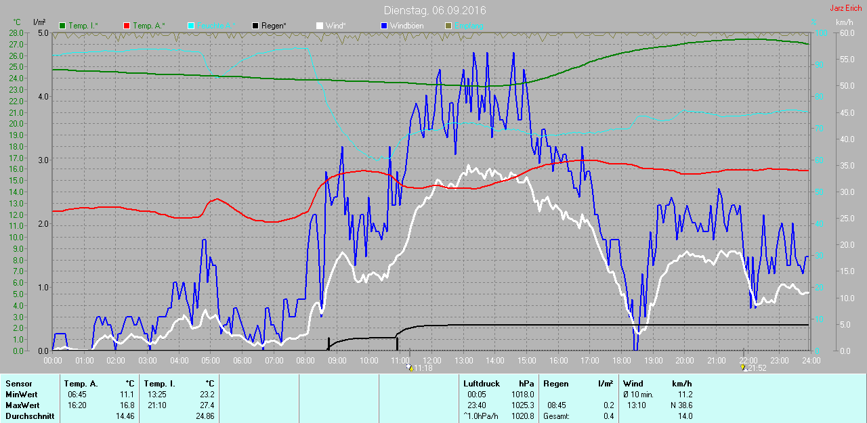The width and height of the screenshot is (867, 423).
Task: Click the 'Temp. I.*' legend label
Action: [83, 26]
